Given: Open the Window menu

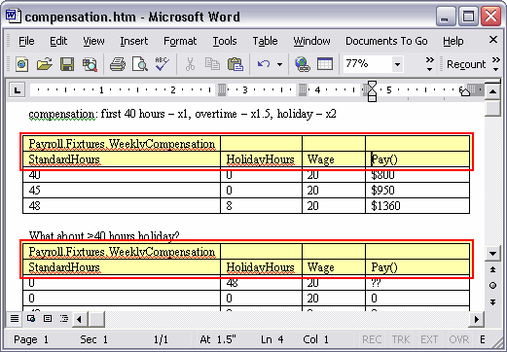Looking at the screenshot, I should point(311,41).
